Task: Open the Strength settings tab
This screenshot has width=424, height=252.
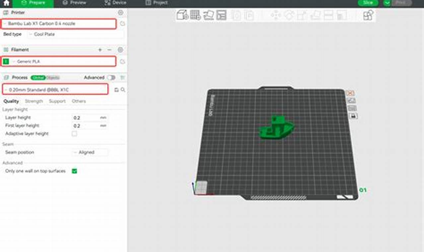Action: (x=34, y=101)
